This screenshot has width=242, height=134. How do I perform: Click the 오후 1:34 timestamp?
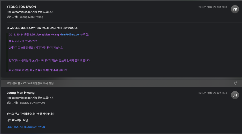tap(213, 93)
